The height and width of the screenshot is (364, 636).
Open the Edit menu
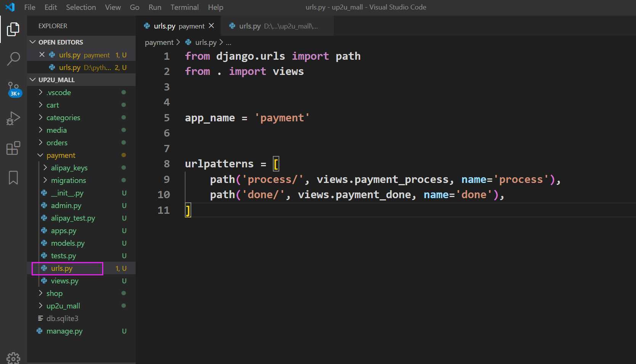(x=51, y=7)
